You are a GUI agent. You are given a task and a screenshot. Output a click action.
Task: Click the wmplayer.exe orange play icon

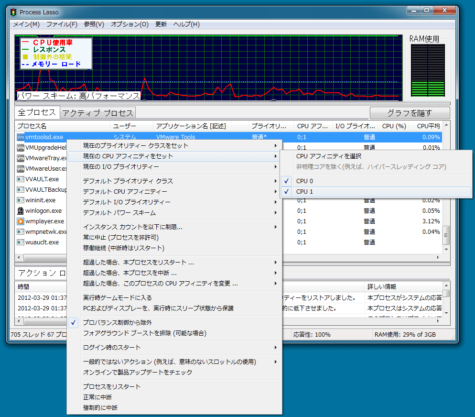(20, 221)
